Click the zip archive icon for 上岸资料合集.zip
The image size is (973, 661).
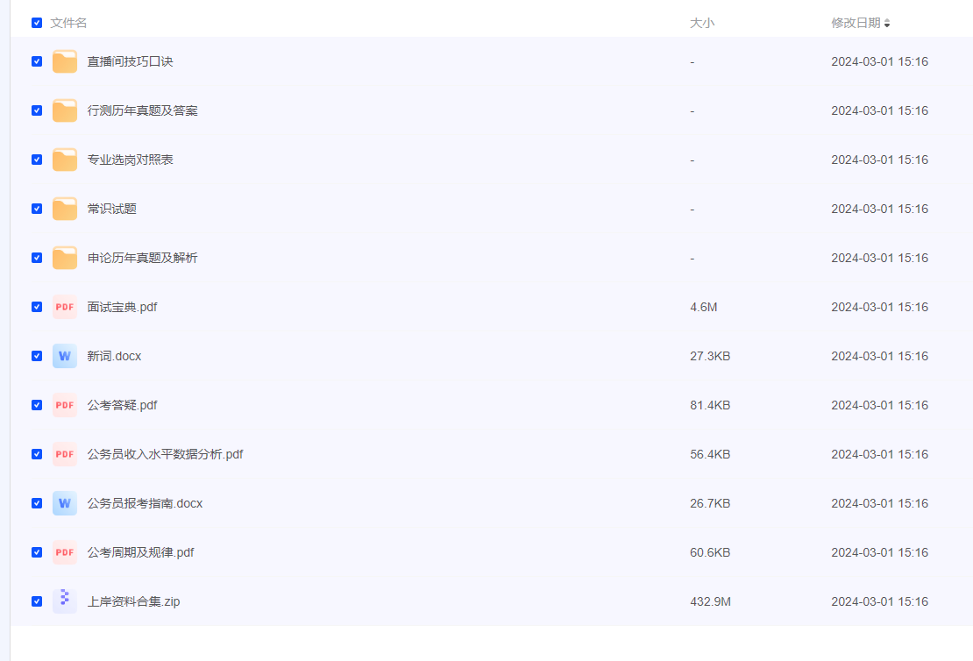pyautogui.click(x=64, y=601)
